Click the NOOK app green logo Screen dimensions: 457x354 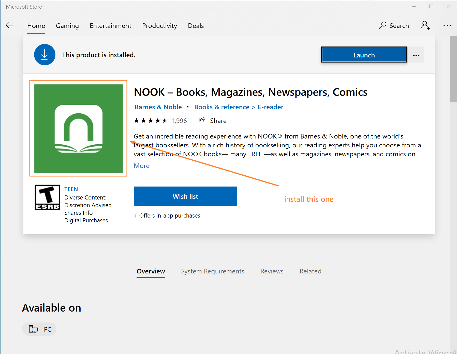79,129
